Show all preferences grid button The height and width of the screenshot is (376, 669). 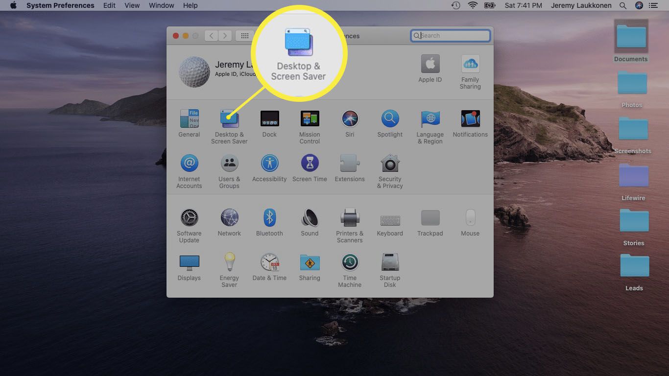(245, 36)
